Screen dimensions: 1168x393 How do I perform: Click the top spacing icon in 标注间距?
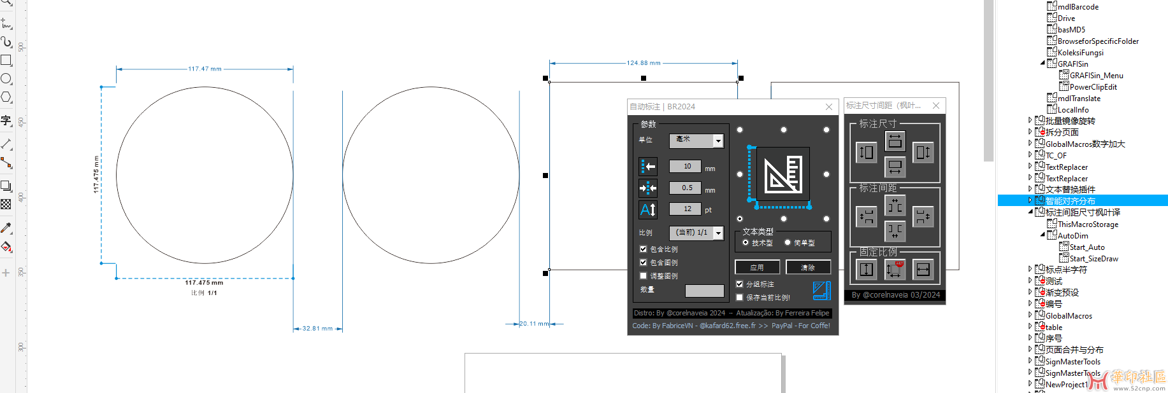click(895, 205)
